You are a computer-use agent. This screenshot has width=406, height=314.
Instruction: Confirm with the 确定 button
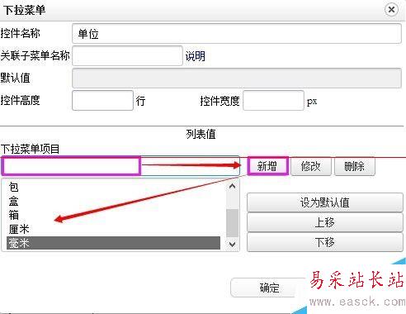click(x=269, y=288)
